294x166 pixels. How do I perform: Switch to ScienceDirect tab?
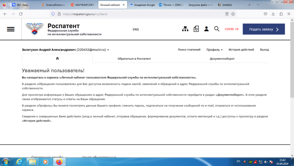coord(54,5)
